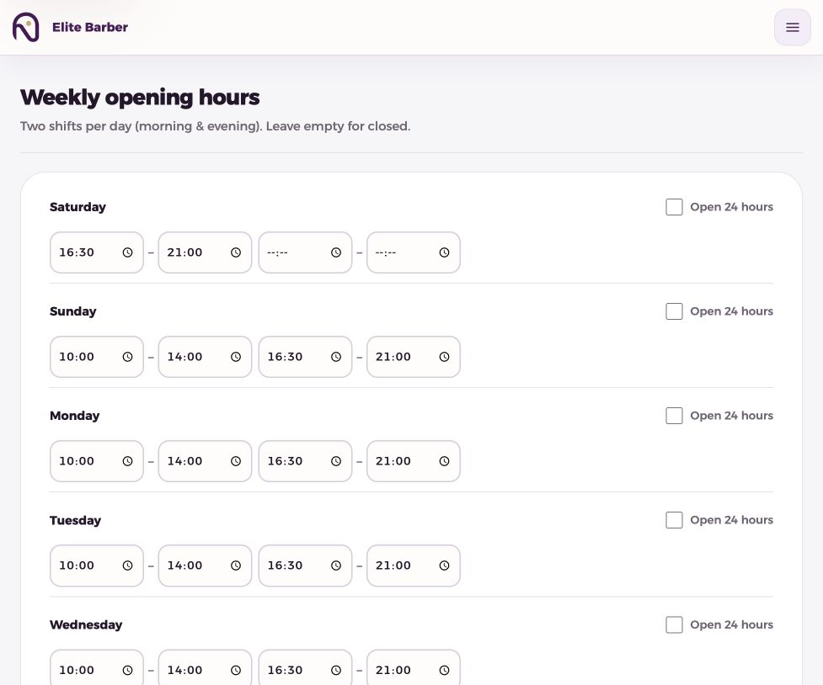This screenshot has height=685, width=823.
Task: Open clock picker for Wednesday 21:00 field
Action: tap(444, 670)
